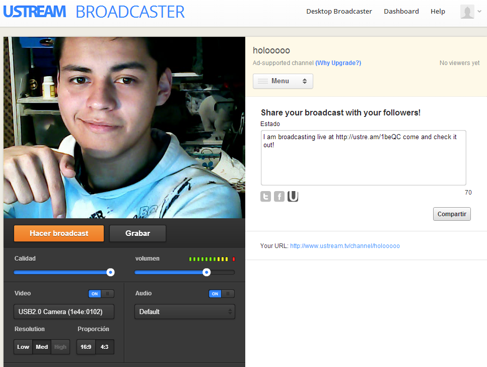Select High resolution
This screenshot has width=487, height=367.
click(60, 347)
